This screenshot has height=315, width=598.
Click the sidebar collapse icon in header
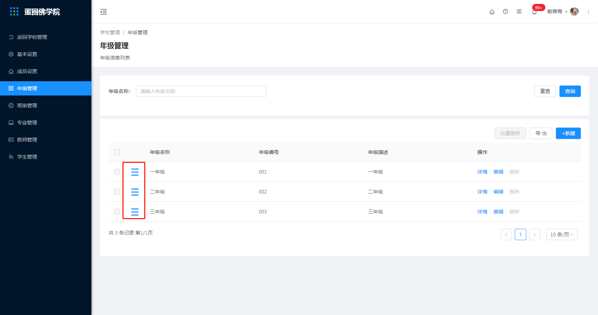point(104,12)
